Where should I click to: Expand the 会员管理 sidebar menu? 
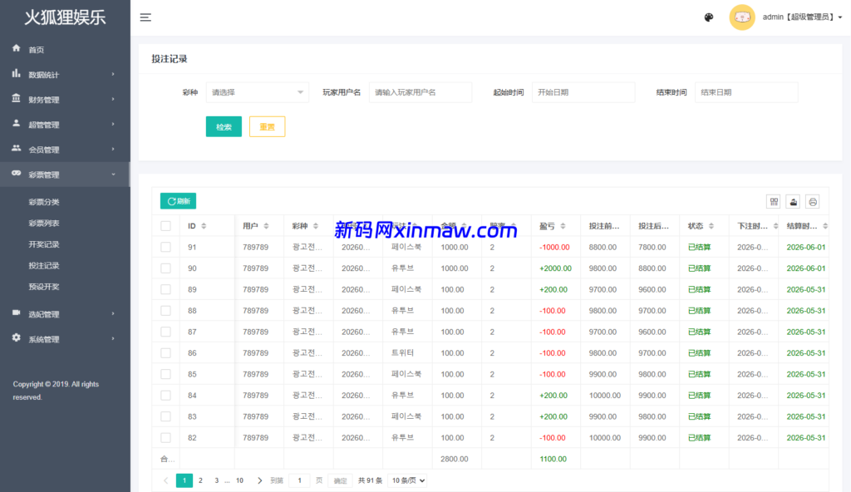[x=65, y=150]
